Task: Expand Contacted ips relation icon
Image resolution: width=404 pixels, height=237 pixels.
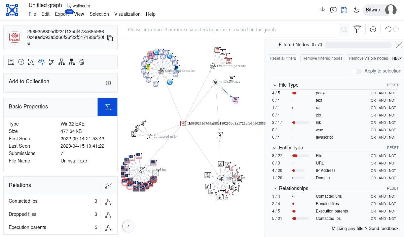Action: point(108,201)
